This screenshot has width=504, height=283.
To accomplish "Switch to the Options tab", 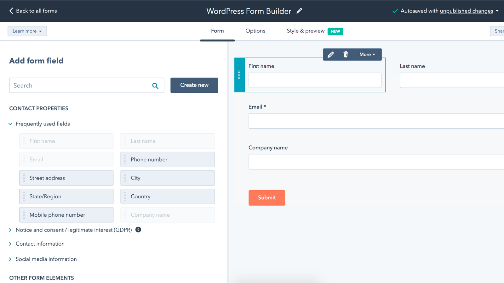I will point(255,31).
